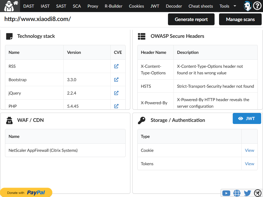Click the Technology stack note icon
The width and height of the screenshot is (263, 197).
(9, 36)
